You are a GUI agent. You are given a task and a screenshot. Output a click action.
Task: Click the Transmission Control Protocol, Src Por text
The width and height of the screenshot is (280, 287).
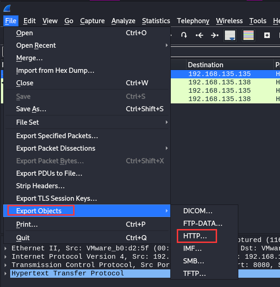90,265
